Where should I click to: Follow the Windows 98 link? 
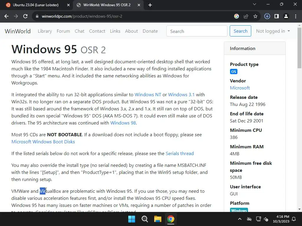(x=123, y=123)
